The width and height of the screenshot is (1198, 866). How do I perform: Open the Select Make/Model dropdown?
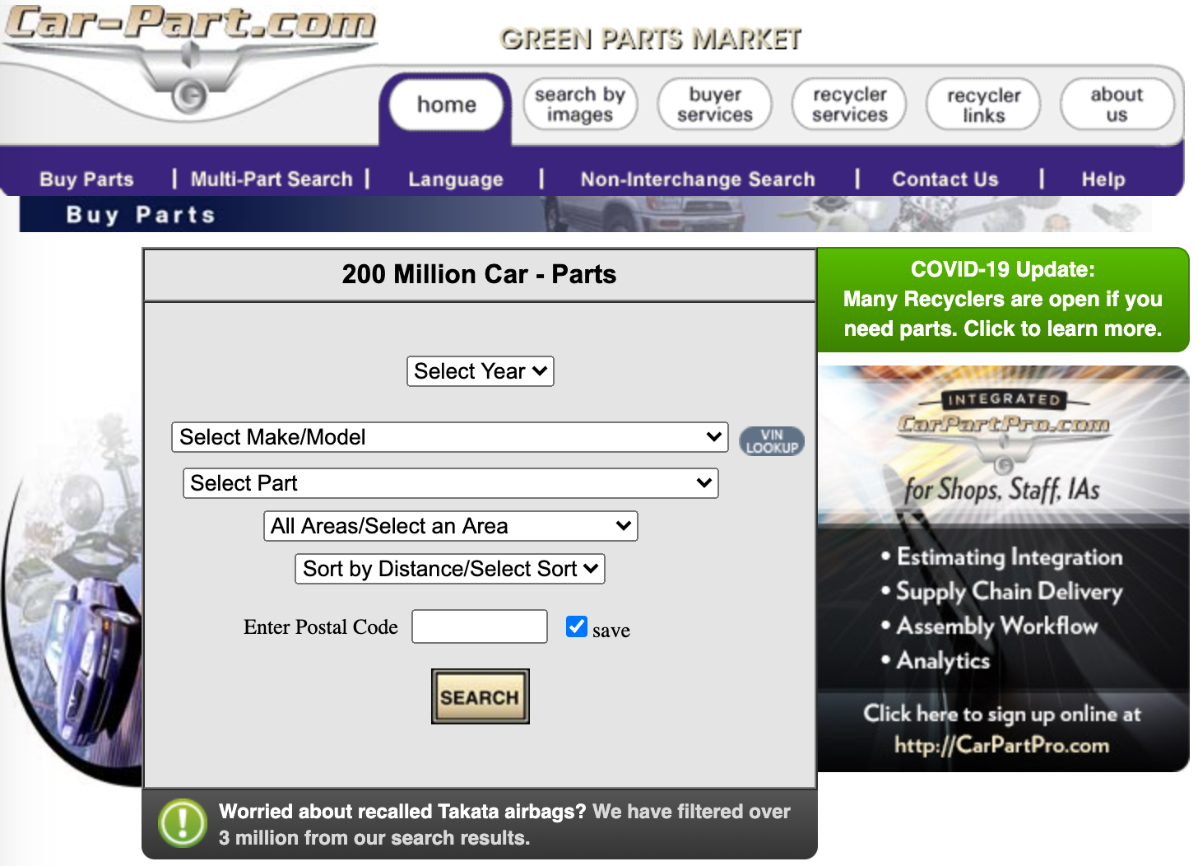coord(450,437)
